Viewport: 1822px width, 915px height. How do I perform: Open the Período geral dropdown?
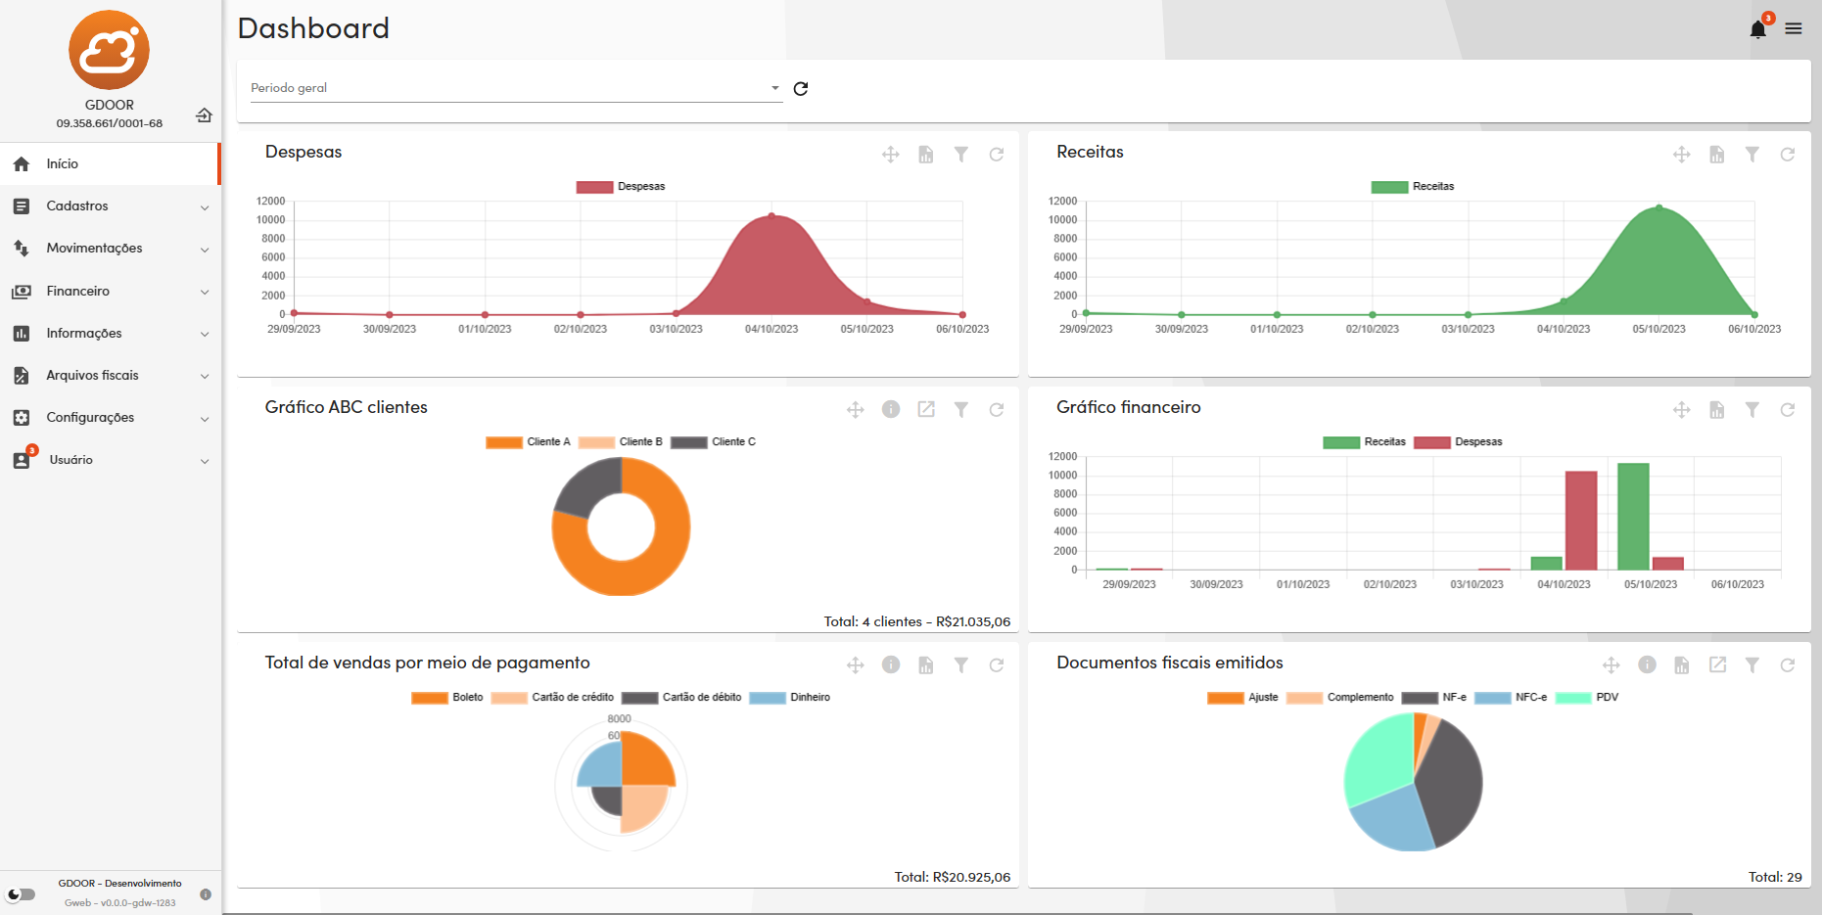point(516,88)
